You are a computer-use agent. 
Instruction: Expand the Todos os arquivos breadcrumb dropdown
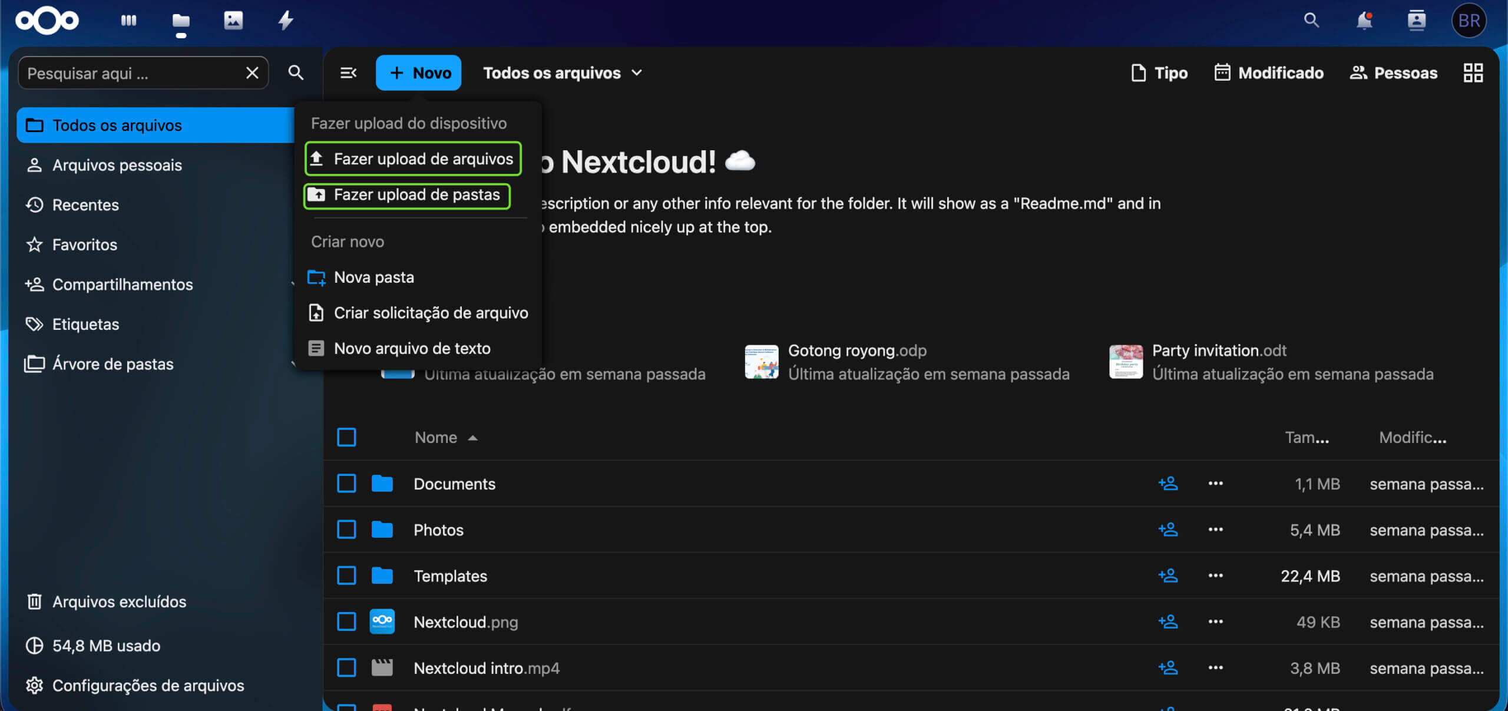point(562,73)
